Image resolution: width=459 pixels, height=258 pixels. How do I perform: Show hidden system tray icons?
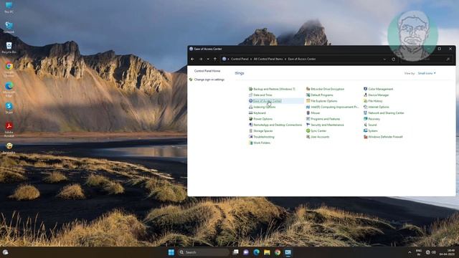pyautogui.click(x=410, y=252)
